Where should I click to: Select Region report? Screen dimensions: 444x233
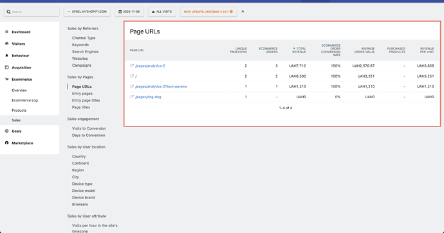pos(78,170)
